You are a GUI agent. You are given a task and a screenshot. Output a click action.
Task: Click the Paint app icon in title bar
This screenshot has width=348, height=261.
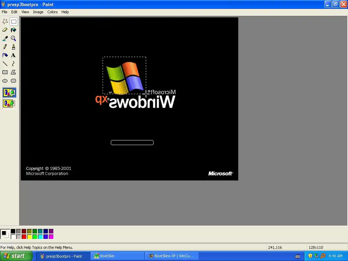(x=3, y=4)
